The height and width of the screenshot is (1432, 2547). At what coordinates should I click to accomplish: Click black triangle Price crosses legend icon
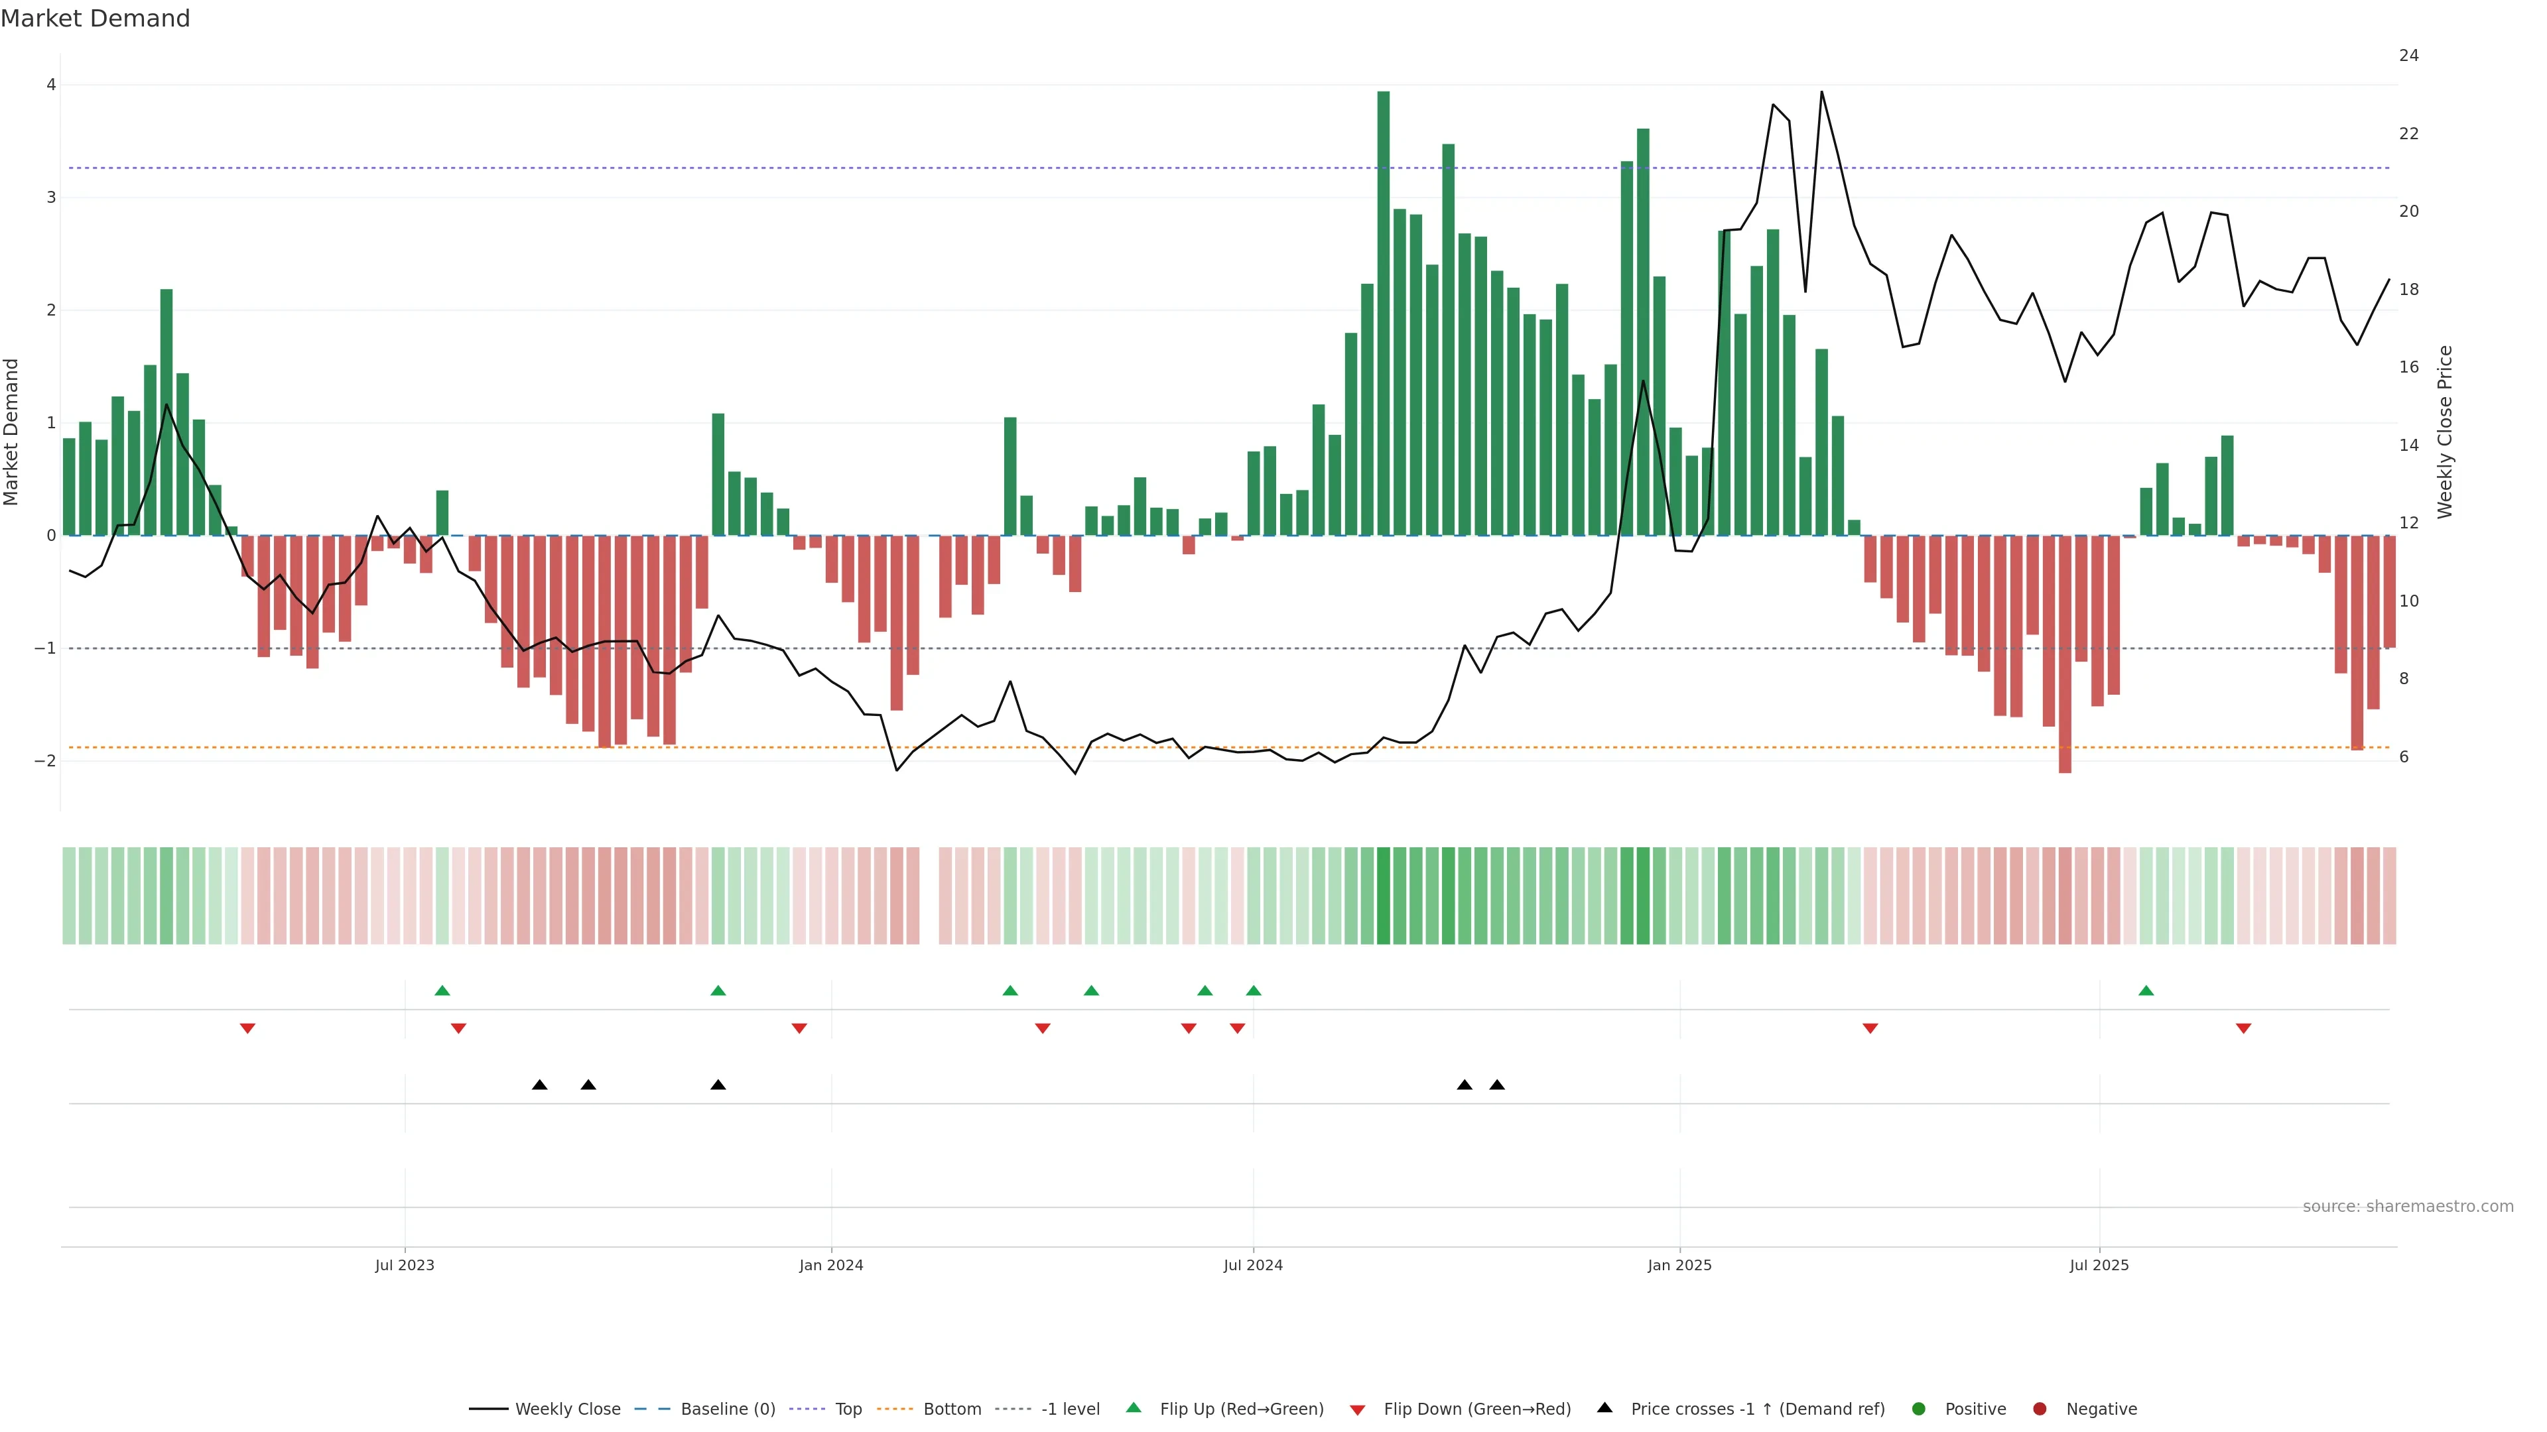1604,1408
